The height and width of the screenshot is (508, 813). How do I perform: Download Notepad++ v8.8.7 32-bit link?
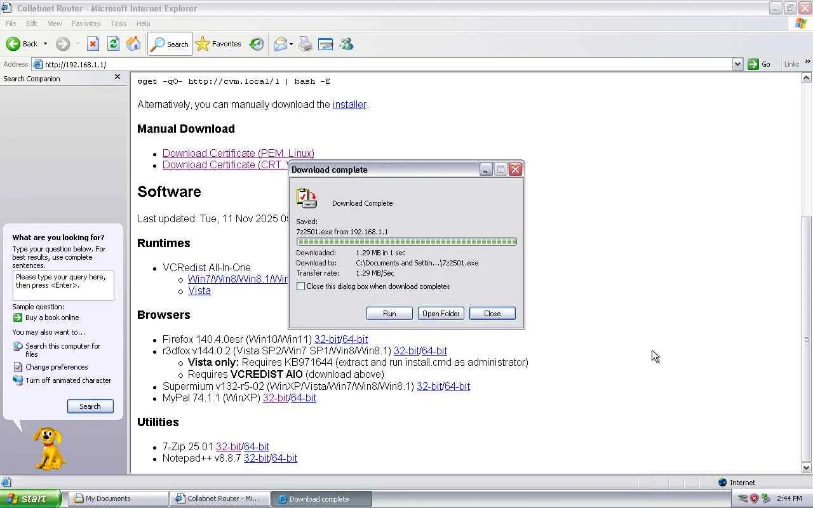point(257,458)
